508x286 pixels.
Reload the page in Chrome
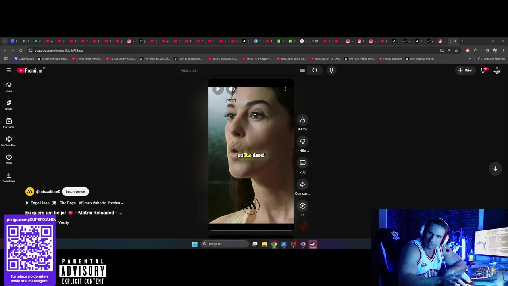pos(20,50)
